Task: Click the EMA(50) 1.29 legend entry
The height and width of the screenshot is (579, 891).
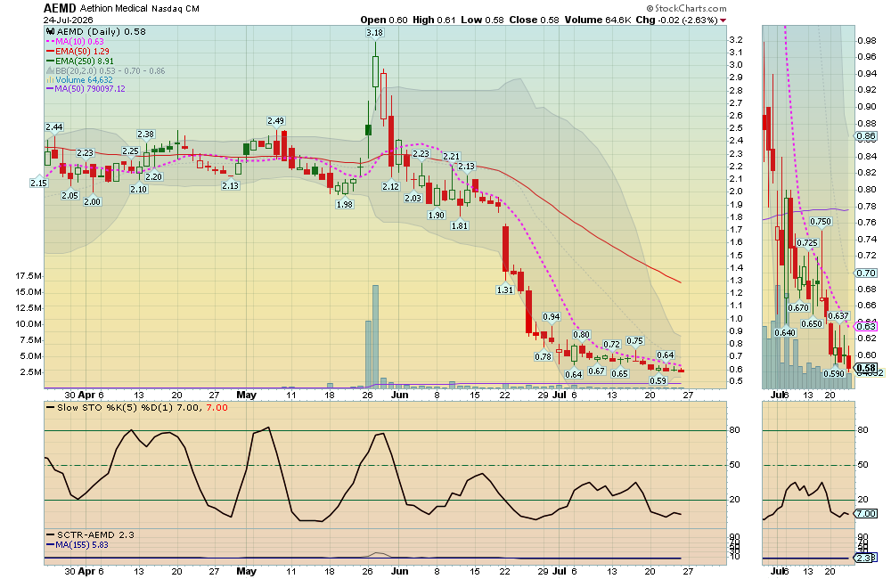Action: 78,51
